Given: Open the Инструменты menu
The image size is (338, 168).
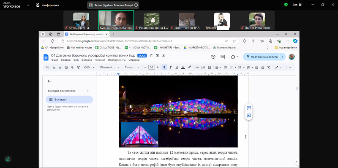Looking at the screenshot, I should (x=117, y=60).
